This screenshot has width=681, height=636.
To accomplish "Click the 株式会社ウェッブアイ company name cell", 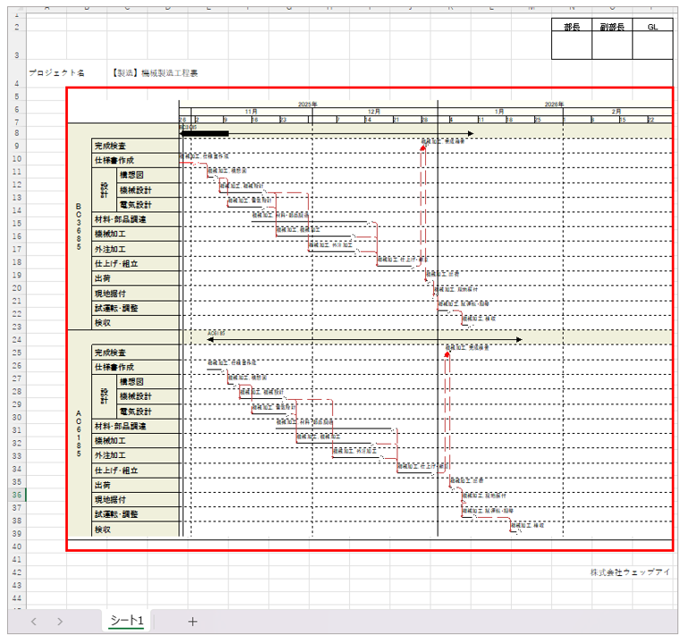I will tap(630, 571).
